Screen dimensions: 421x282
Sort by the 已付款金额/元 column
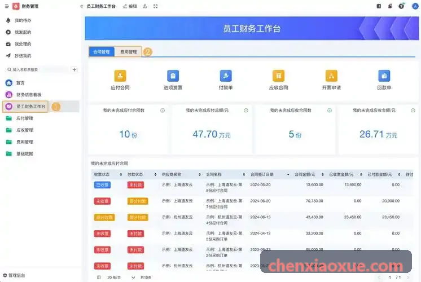(399, 174)
